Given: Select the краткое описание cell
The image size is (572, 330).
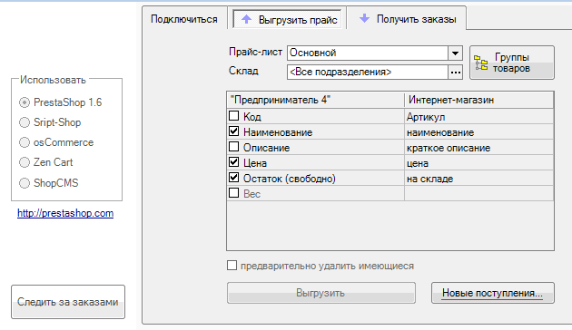Looking at the screenshot, I should tap(479, 148).
